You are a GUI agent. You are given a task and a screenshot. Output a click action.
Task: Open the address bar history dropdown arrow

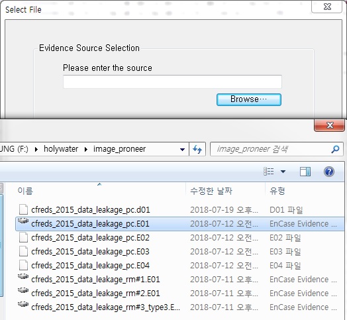tap(182, 150)
